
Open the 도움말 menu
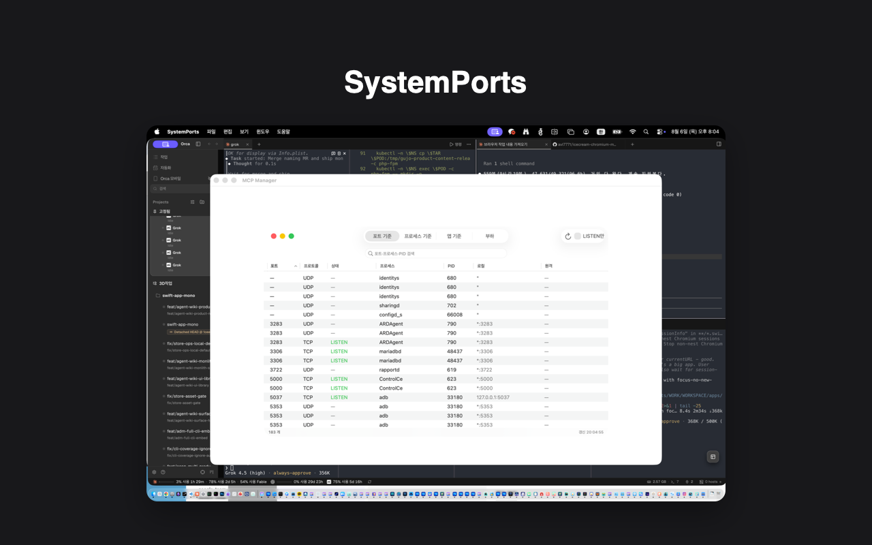click(283, 131)
